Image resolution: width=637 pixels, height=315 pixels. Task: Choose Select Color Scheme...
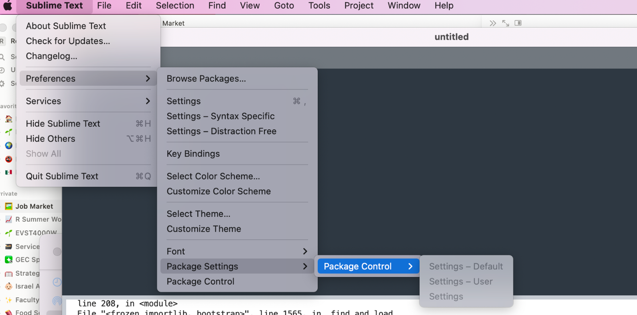(x=237, y=176)
